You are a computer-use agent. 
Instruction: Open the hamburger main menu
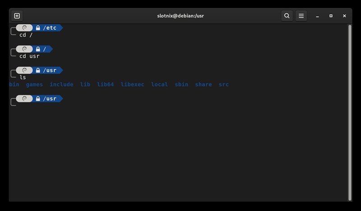tap(301, 16)
